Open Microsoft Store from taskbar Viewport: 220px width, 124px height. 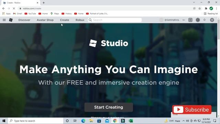point(99,121)
